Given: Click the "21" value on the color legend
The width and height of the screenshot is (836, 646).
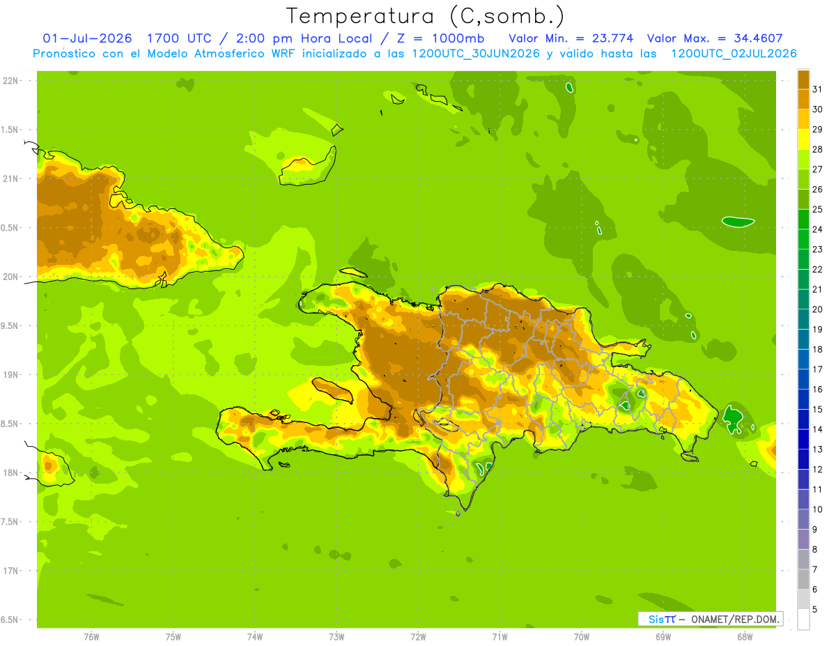Looking at the screenshot, I should pos(818,289).
